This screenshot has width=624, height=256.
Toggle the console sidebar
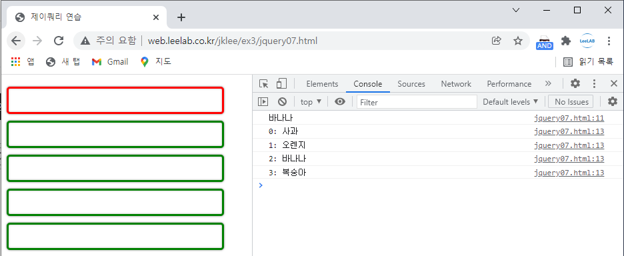tap(263, 102)
